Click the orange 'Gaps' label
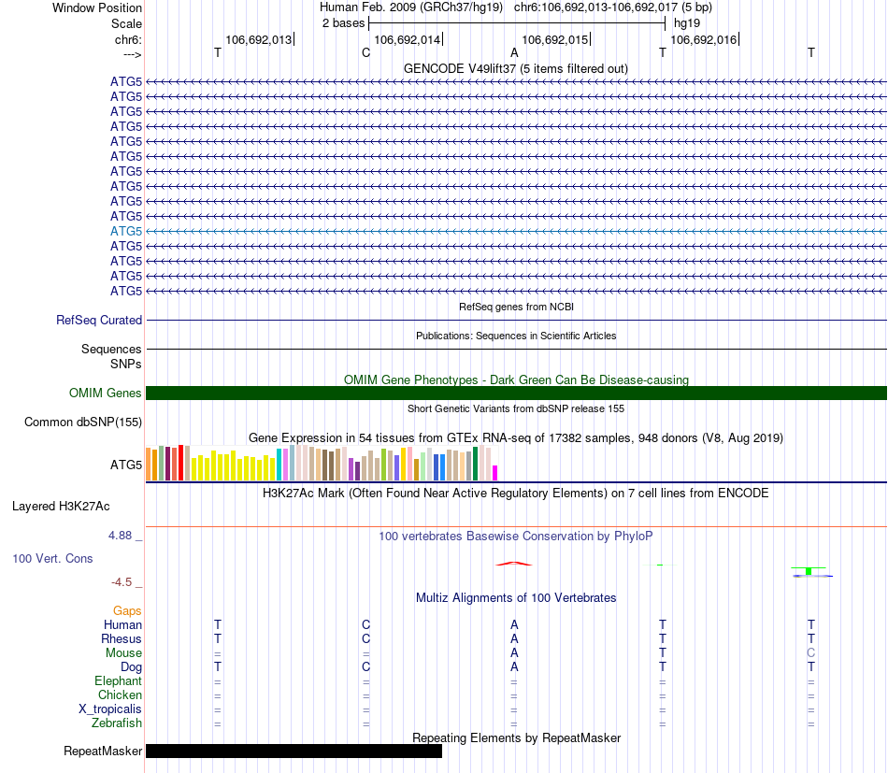The height and width of the screenshot is (773, 888). point(127,610)
